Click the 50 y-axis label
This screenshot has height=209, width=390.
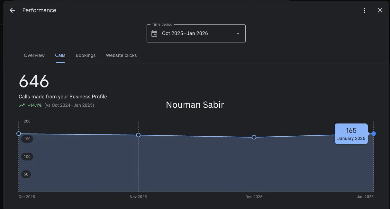tap(26, 174)
